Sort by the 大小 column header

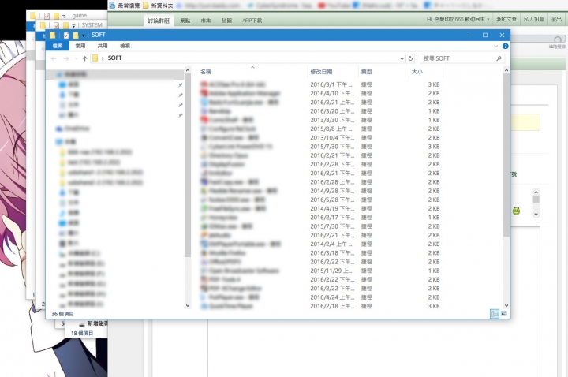click(x=417, y=72)
